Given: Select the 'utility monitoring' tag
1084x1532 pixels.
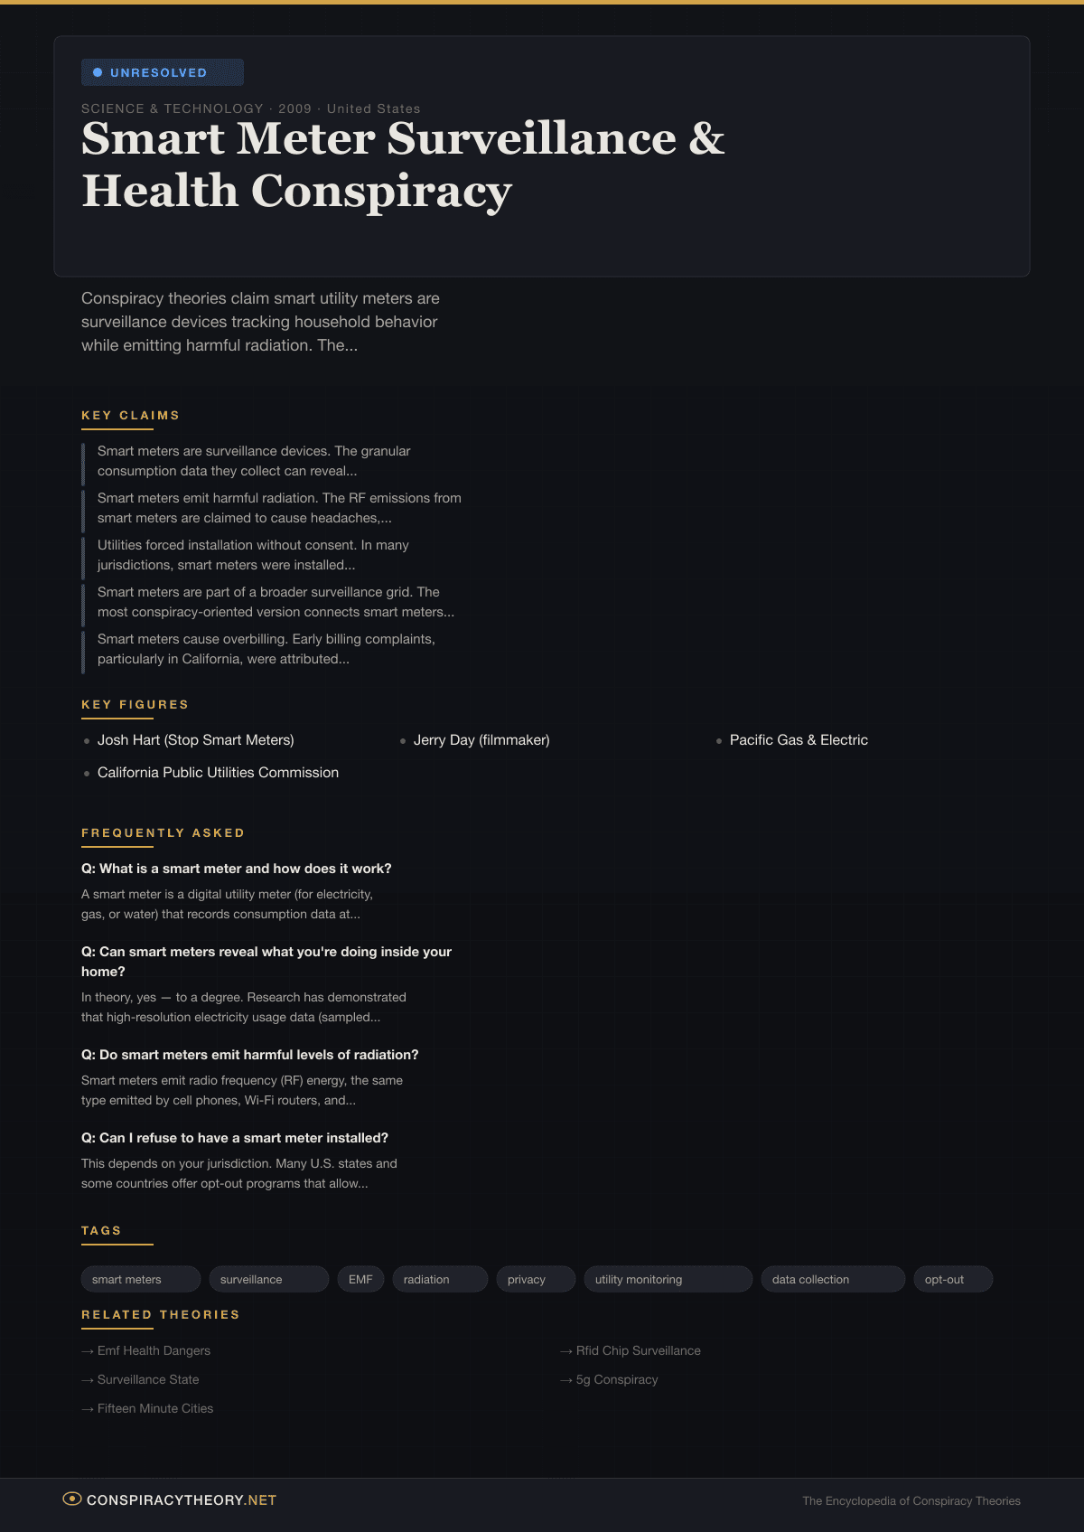Looking at the screenshot, I should click(668, 1279).
